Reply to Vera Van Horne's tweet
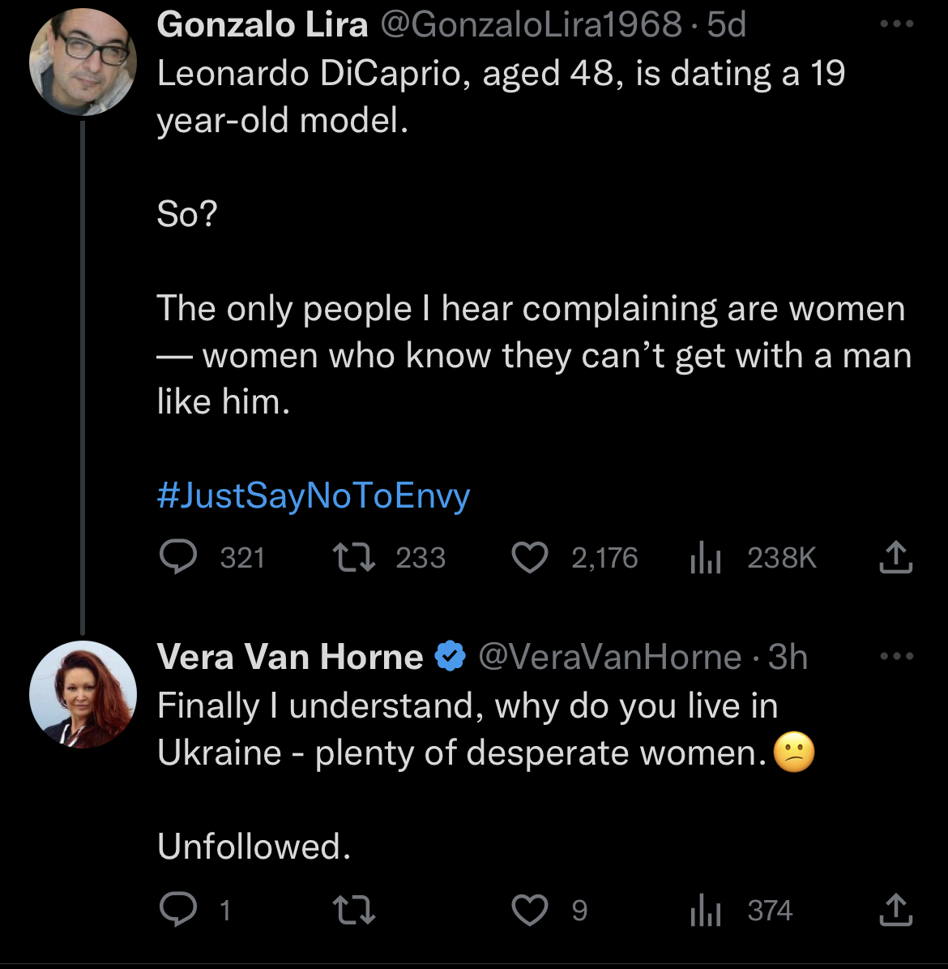The image size is (948, 969). coord(178,910)
